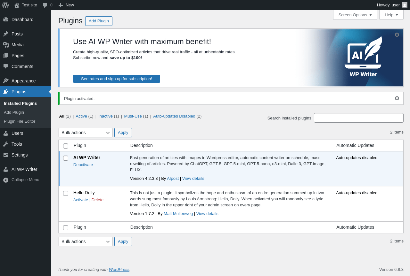Filter plugins by Must-Use
410x276 pixels.
(133, 116)
